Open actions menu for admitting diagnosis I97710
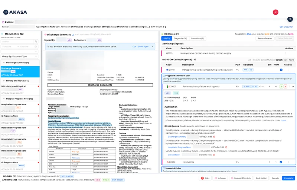Image resolution: width=297 pixels, height=190 pixels. tap(285, 53)
